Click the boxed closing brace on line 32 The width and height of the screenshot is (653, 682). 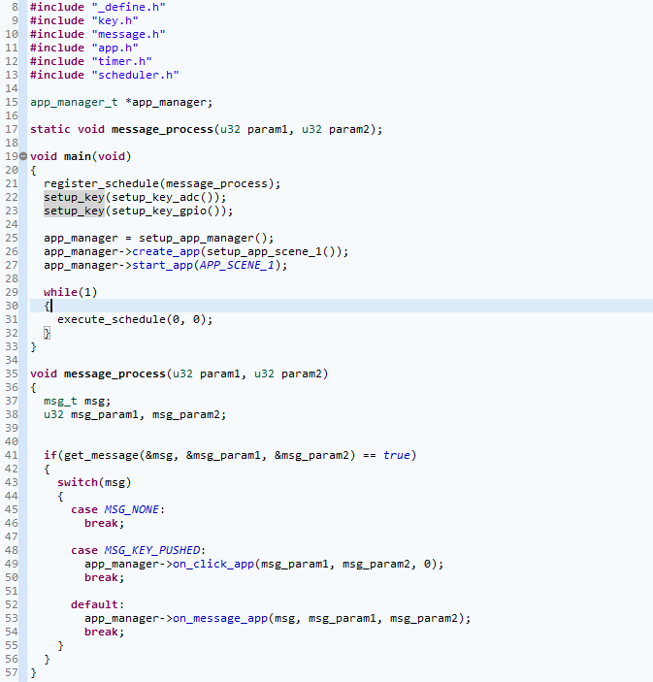47,333
